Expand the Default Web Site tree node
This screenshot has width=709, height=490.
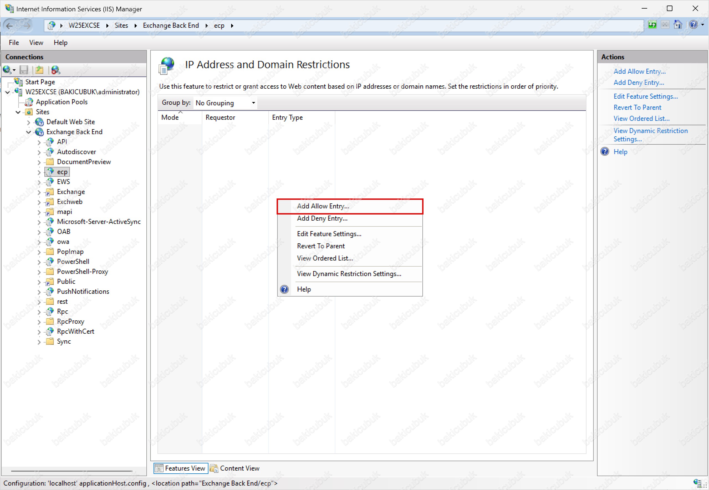coord(29,122)
